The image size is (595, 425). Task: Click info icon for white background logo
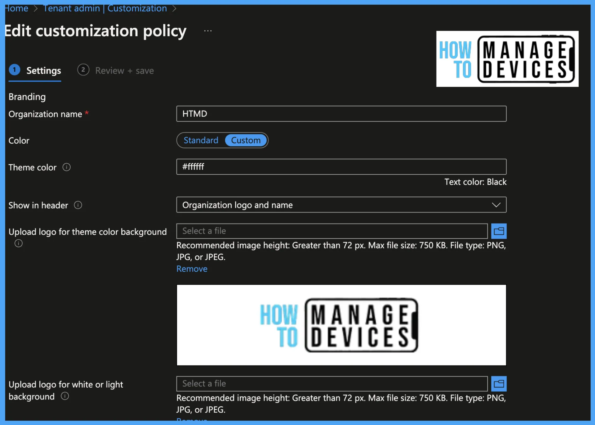(65, 396)
